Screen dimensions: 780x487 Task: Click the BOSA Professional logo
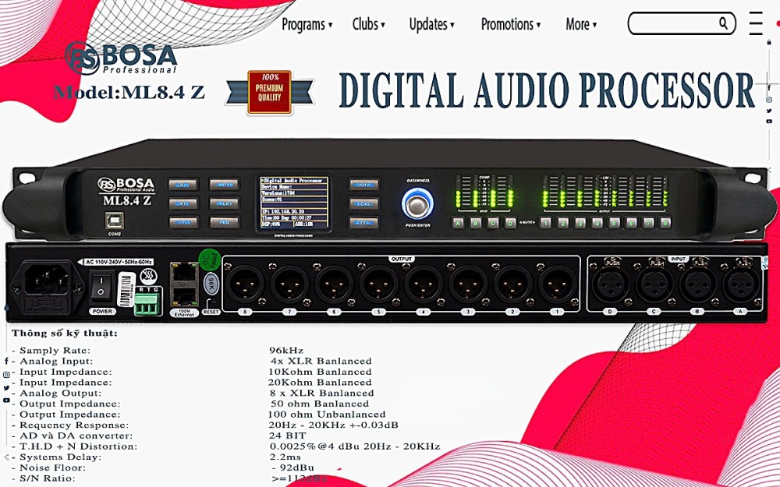click(121, 58)
